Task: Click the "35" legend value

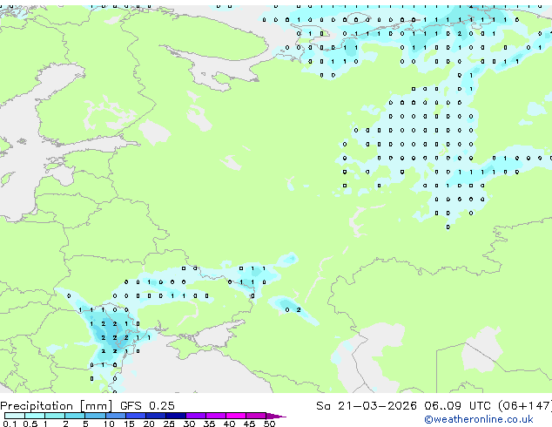Action: pyautogui.click(x=210, y=424)
